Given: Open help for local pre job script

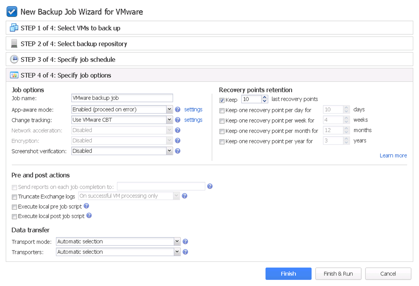Looking at the screenshot, I should (86, 206).
